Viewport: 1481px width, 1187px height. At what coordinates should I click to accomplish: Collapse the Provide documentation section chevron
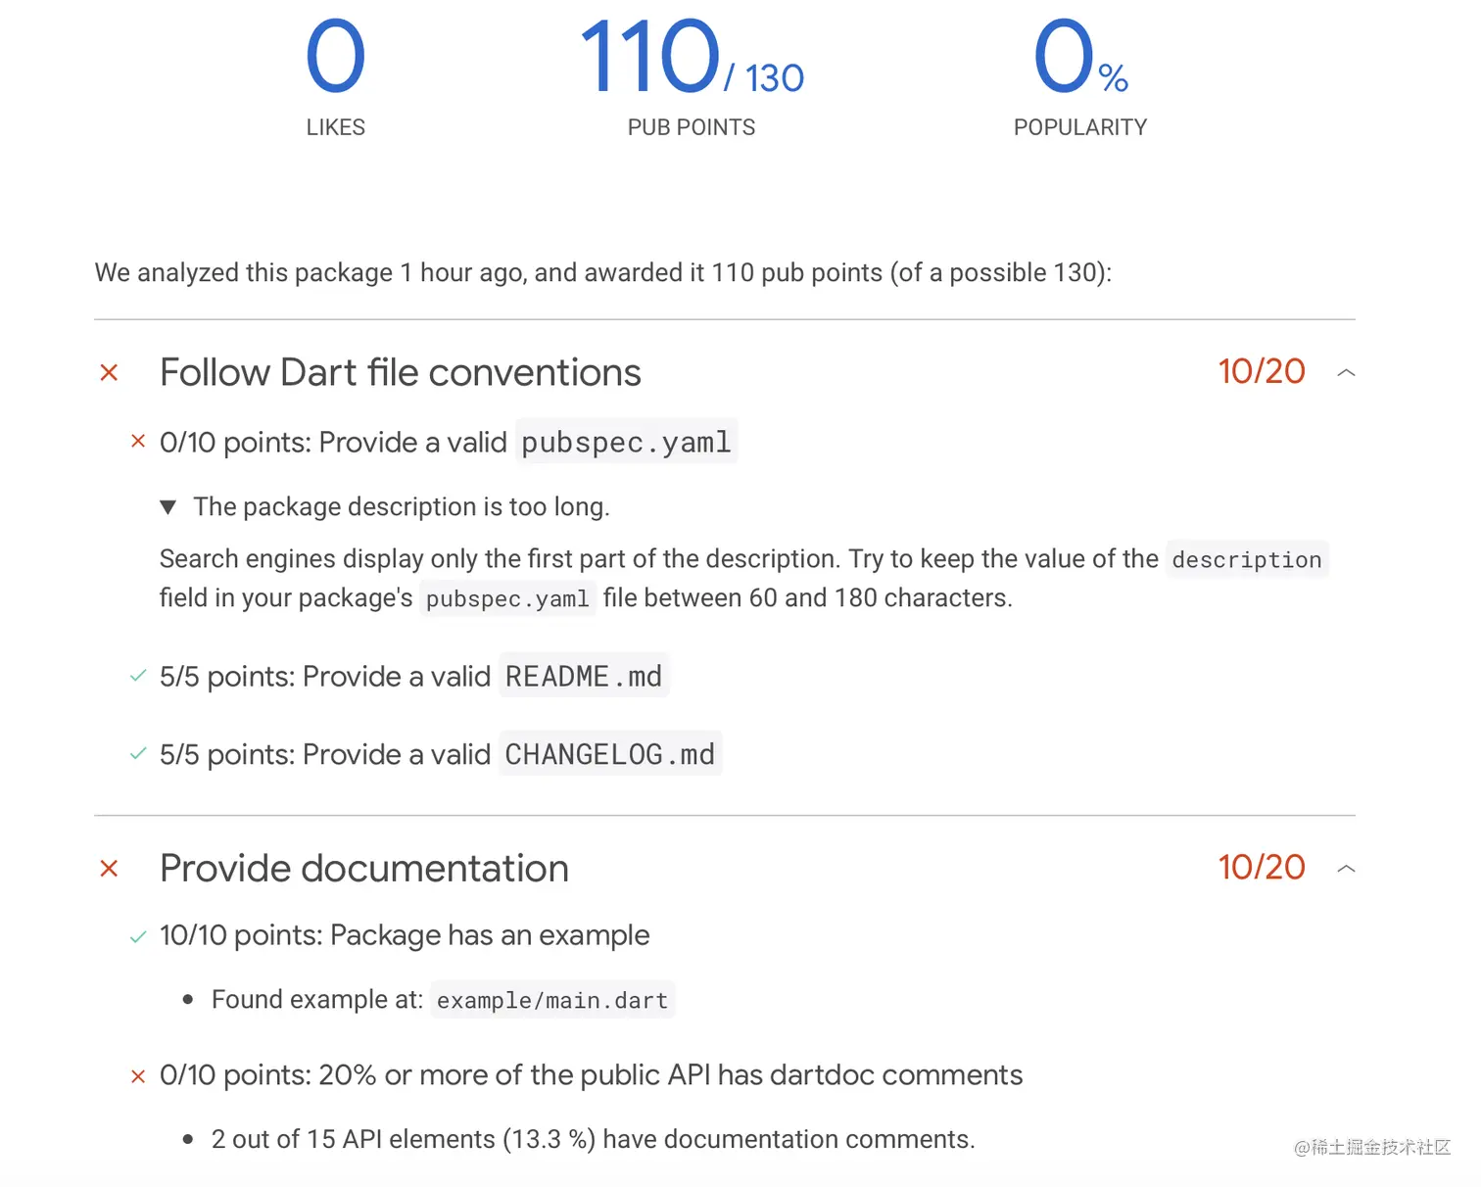tap(1346, 868)
